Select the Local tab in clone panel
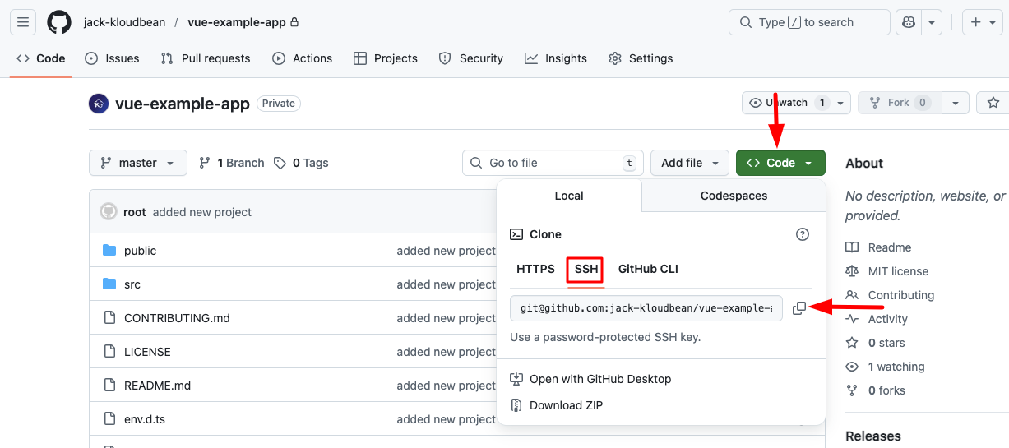The image size is (1009, 448). pos(569,196)
